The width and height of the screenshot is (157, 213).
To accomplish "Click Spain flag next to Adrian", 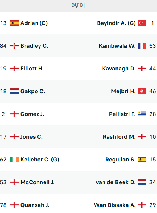I will [x=14, y=23].
